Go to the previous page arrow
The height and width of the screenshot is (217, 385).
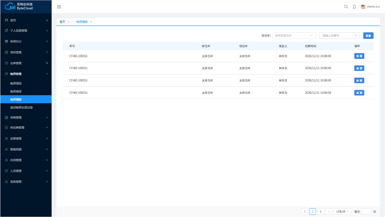(x=305, y=211)
